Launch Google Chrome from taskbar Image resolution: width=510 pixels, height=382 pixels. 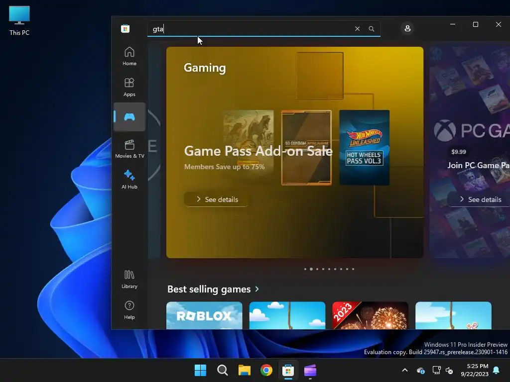[x=266, y=370]
